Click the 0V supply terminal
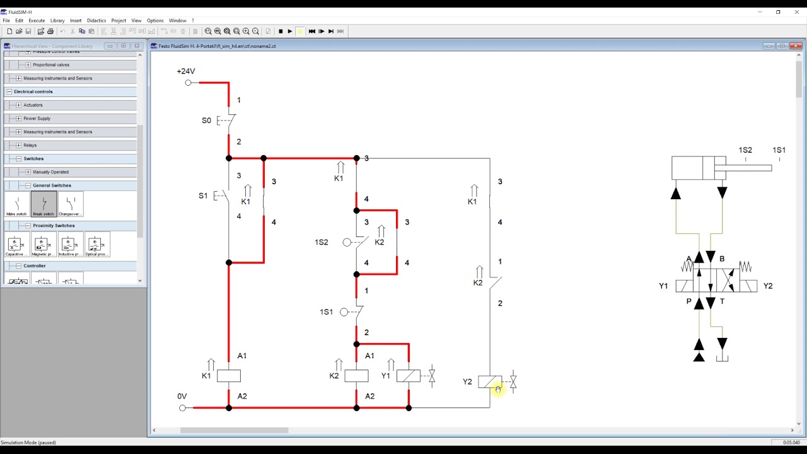 click(183, 408)
